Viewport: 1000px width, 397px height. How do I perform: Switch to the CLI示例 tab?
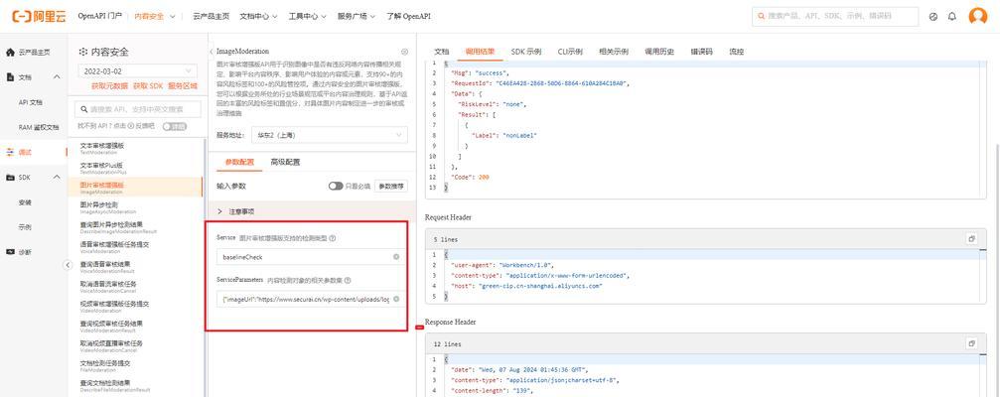pos(570,52)
